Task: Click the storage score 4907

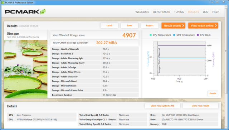Action: click(x=129, y=35)
